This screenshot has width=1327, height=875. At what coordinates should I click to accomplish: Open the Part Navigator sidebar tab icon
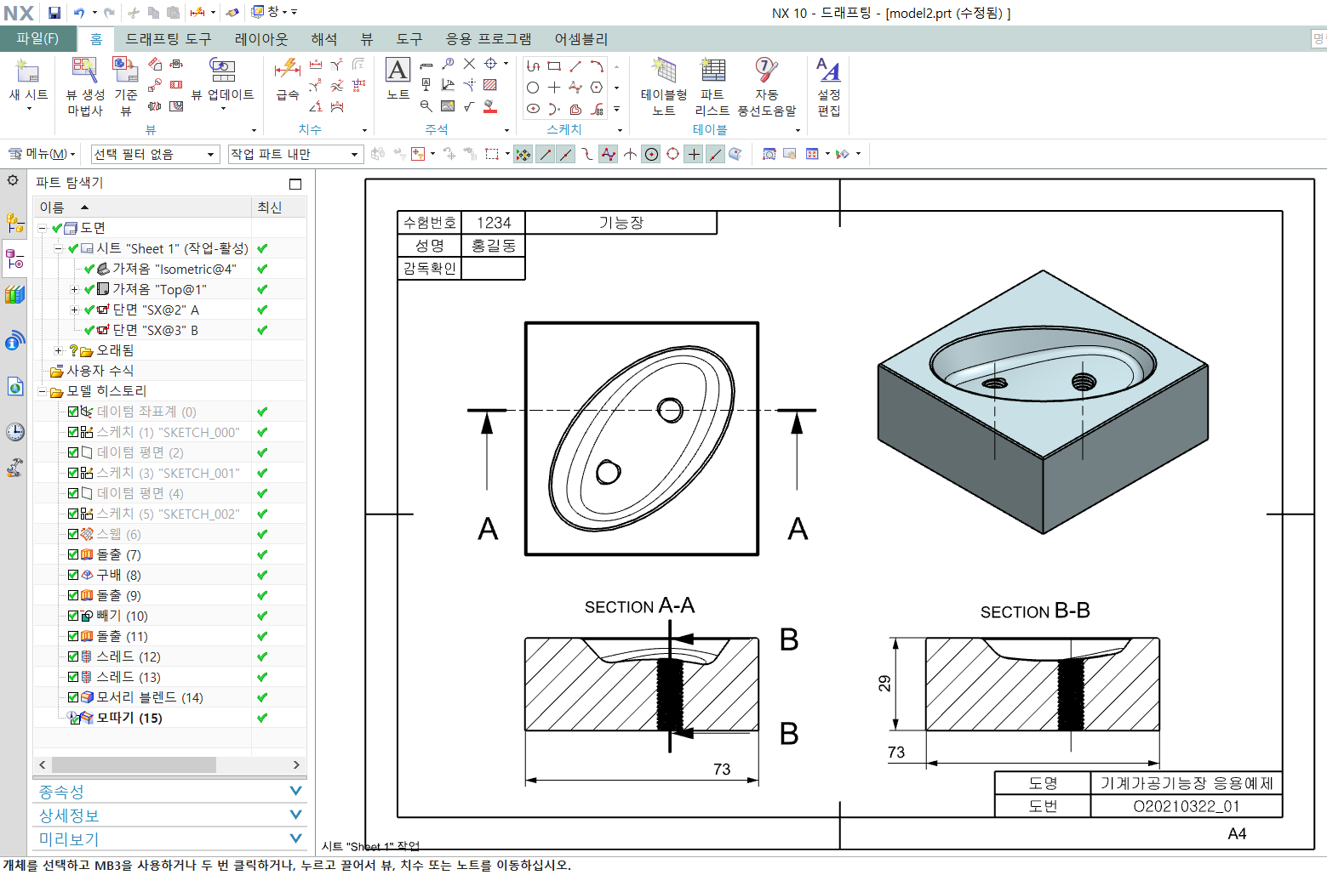tap(14, 259)
